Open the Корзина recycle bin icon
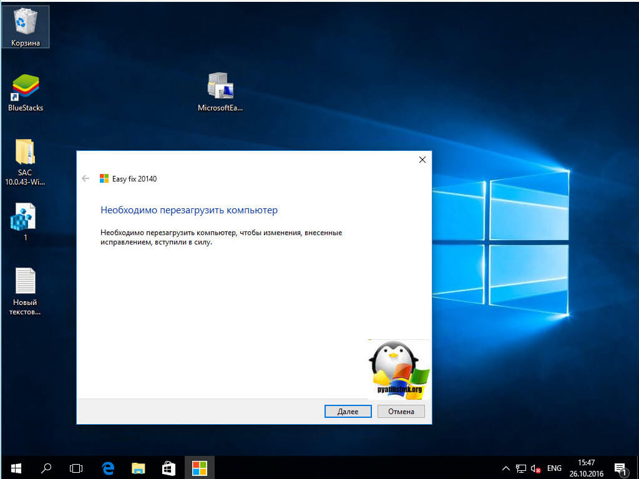639x479 pixels. click(x=25, y=25)
